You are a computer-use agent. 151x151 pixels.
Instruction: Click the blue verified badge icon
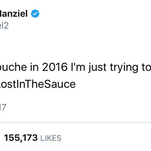[35, 14]
